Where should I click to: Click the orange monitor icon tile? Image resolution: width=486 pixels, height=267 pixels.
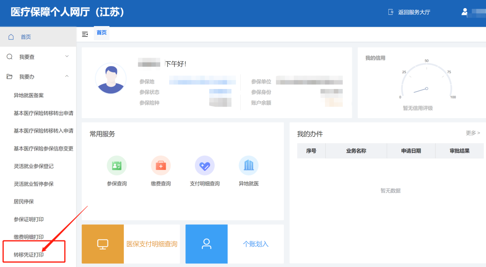pos(103,244)
